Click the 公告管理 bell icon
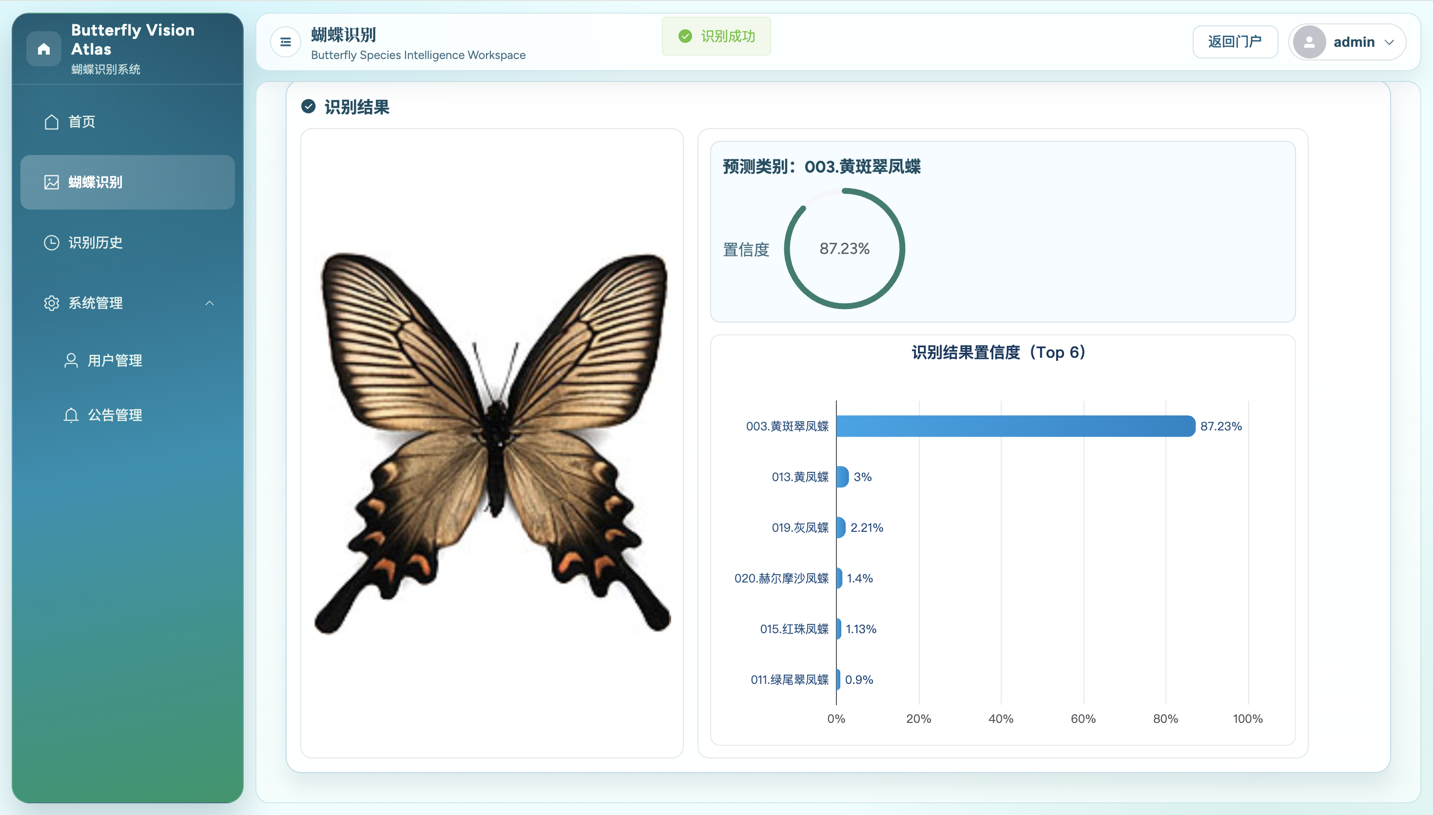 click(x=71, y=415)
